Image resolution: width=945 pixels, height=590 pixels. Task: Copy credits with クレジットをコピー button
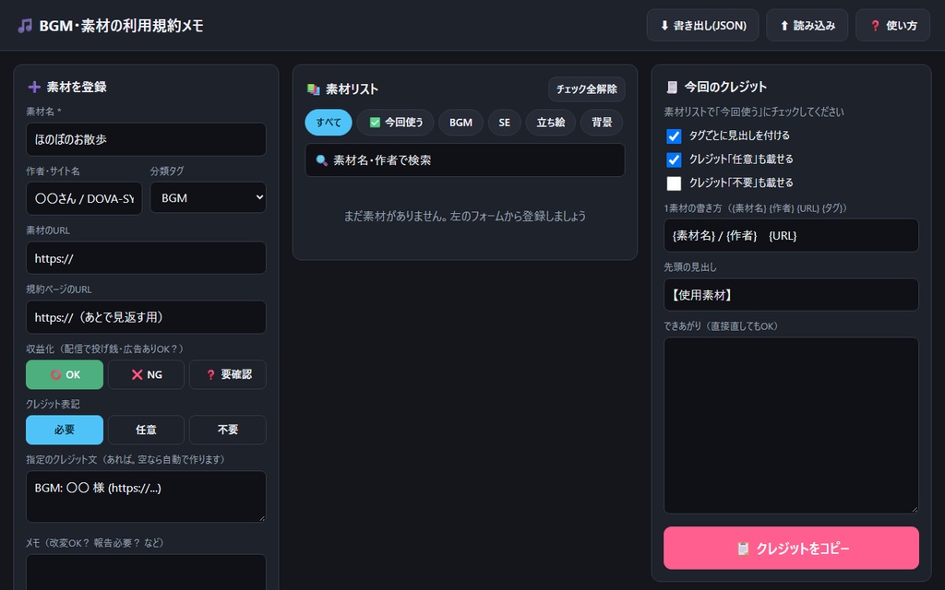(791, 549)
